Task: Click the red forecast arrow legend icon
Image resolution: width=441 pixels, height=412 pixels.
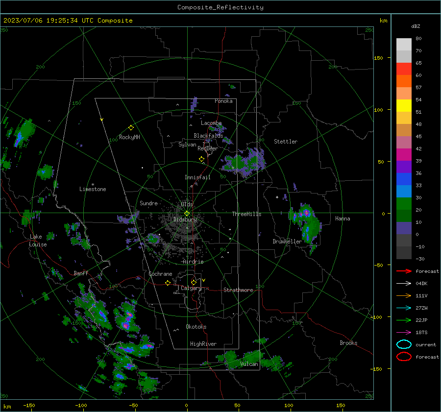Action: pos(404,271)
